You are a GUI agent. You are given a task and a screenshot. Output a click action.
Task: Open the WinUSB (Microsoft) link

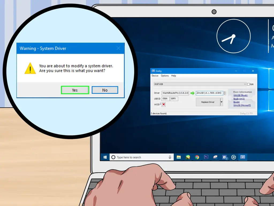242,105
